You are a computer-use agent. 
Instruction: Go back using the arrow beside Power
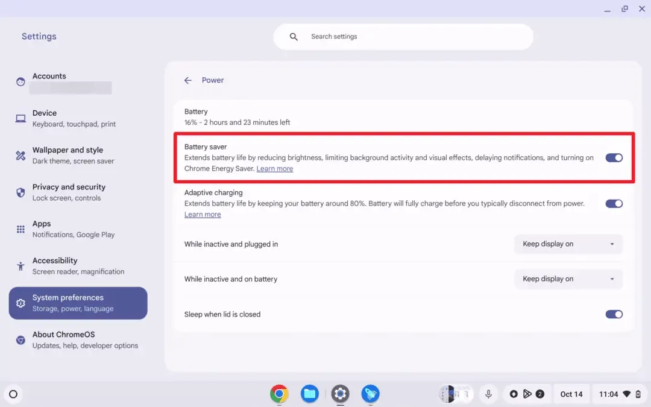pos(187,80)
